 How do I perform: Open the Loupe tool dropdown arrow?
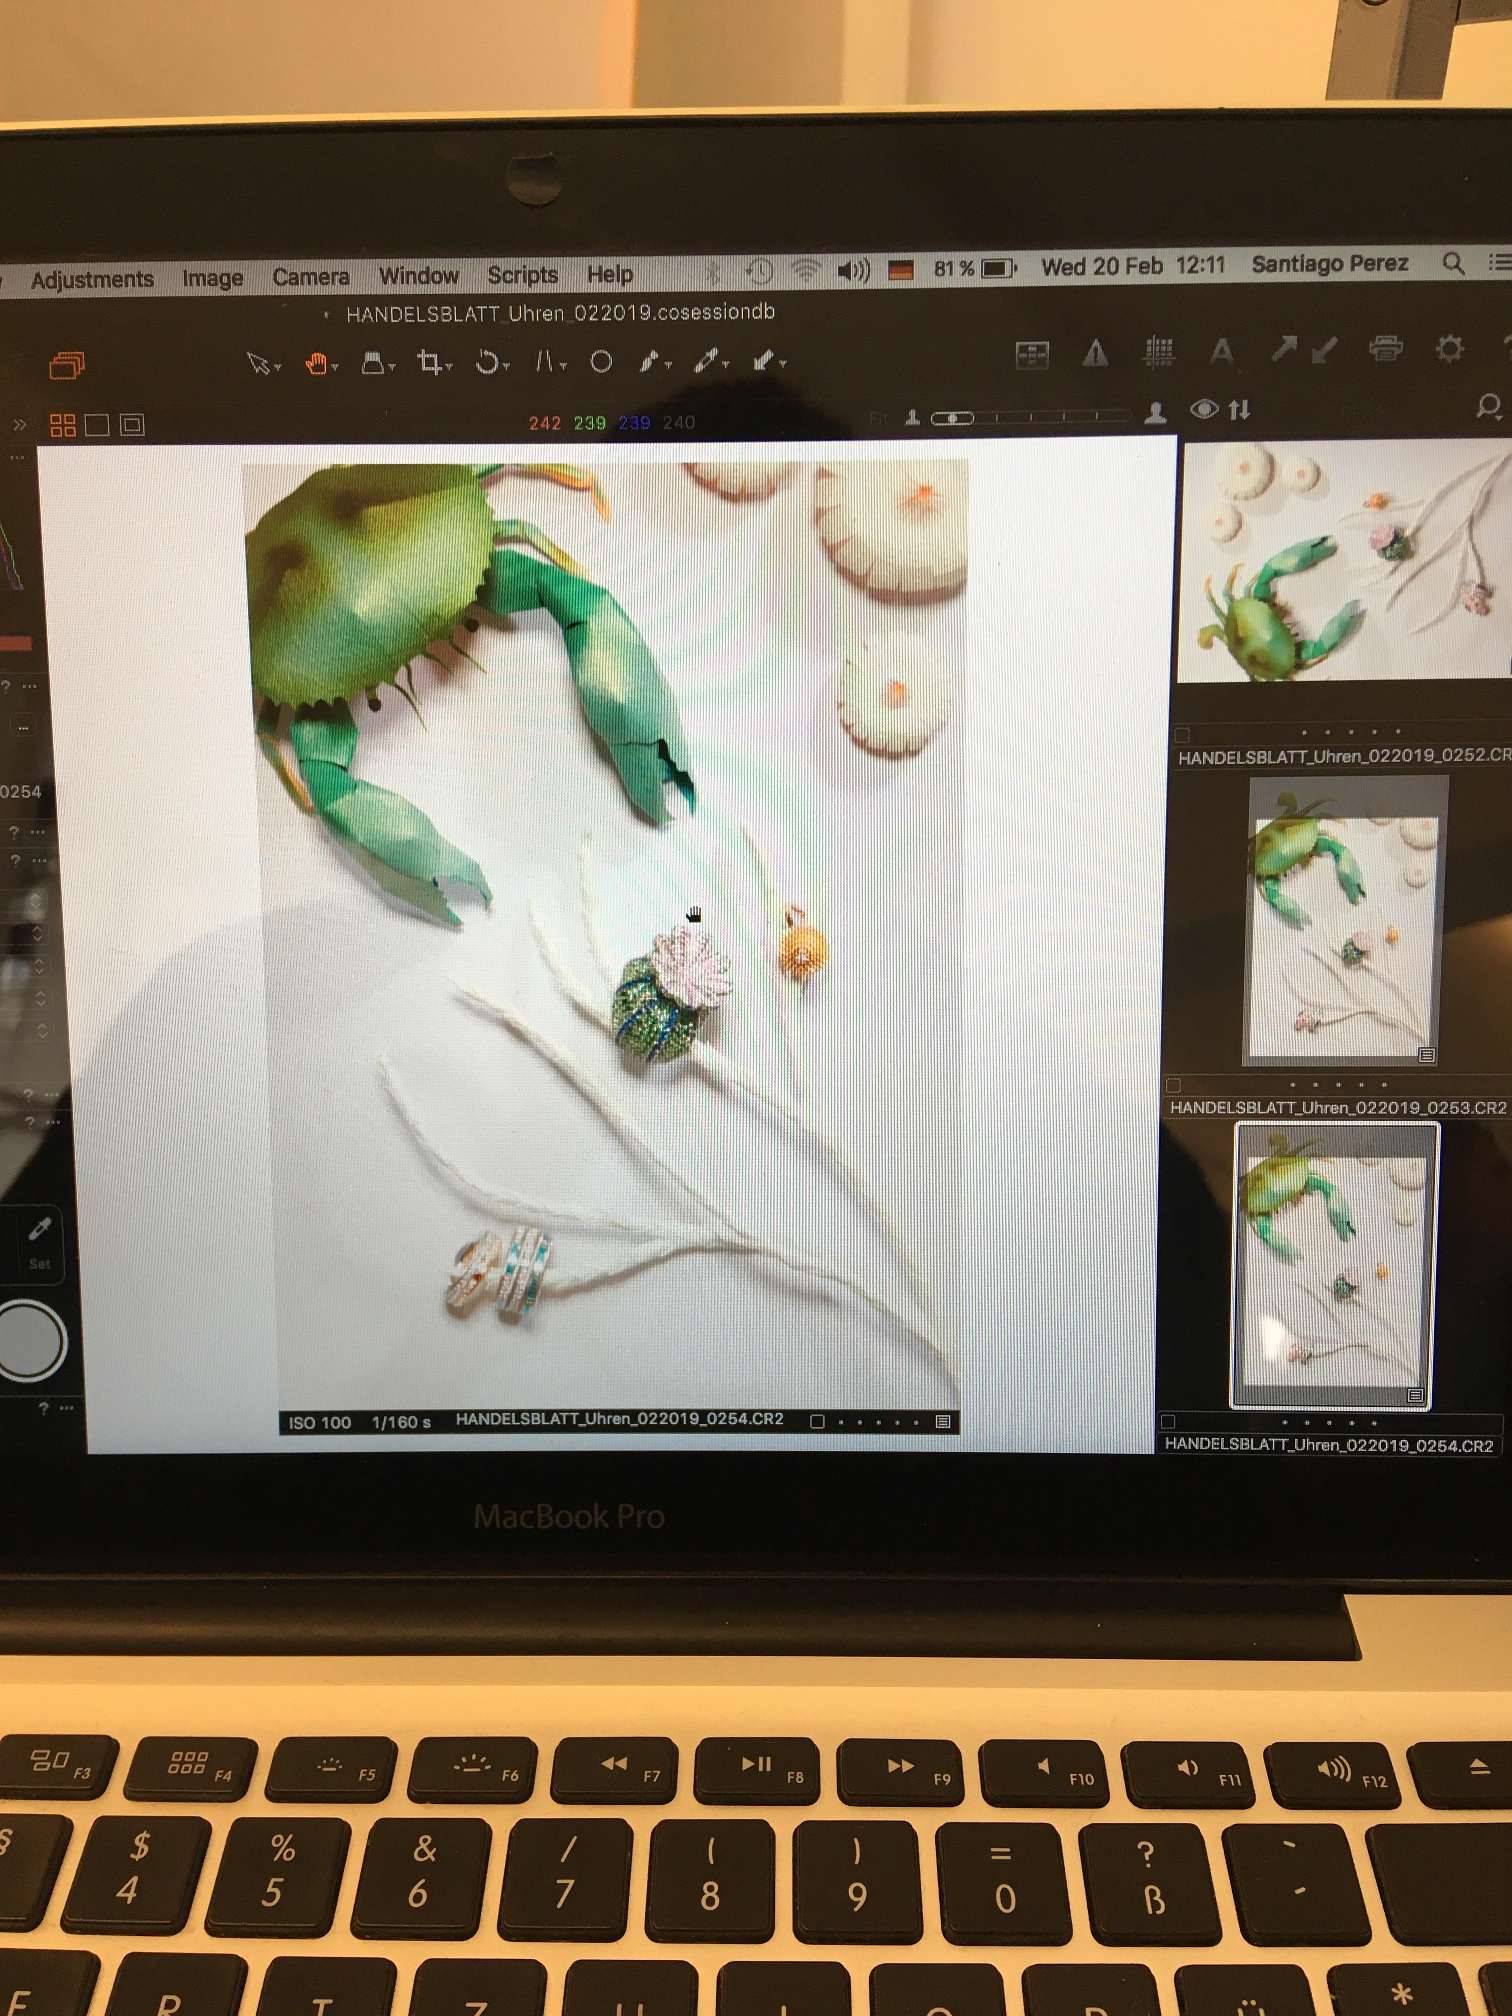point(391,366)
